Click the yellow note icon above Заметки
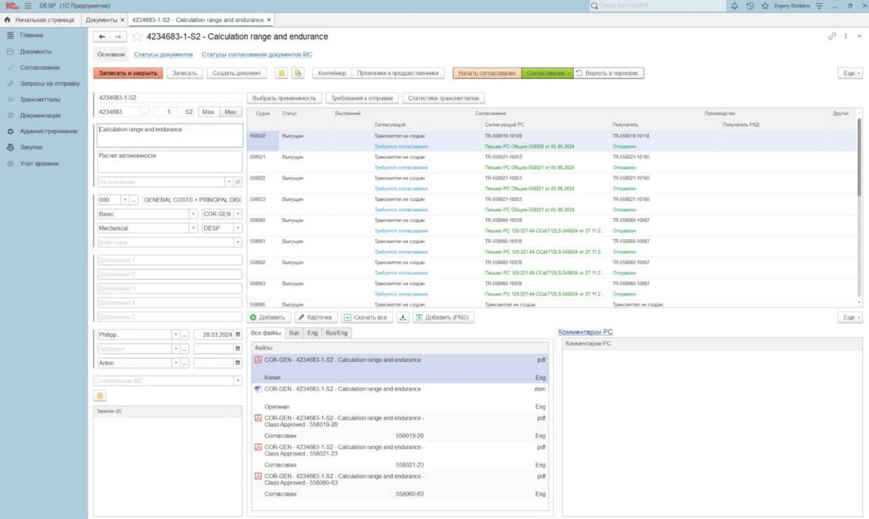This screenshot has height=519, width=869. click(100, 395)
